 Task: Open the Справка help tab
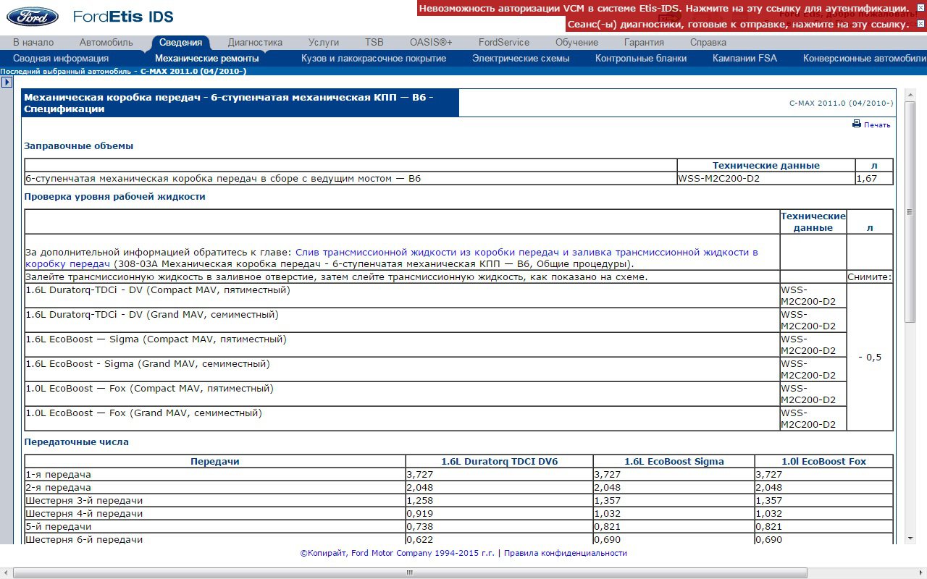[708, 42]
